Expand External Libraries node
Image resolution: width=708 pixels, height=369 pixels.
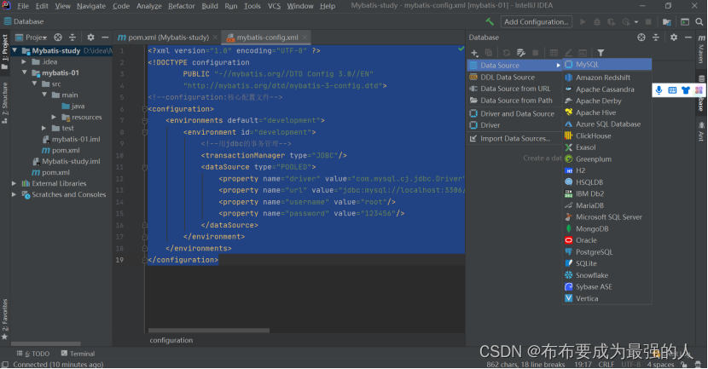click(x=14, y=183)
